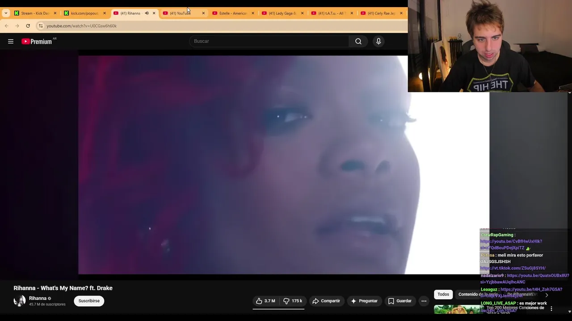Mute the Rihanna tab via speaker icon

tap(147, 13)
